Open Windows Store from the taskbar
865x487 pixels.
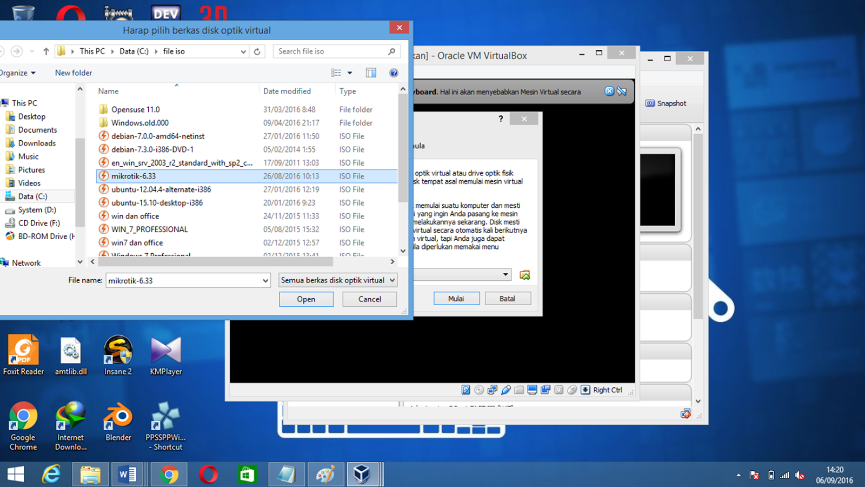tap(247, 475)
